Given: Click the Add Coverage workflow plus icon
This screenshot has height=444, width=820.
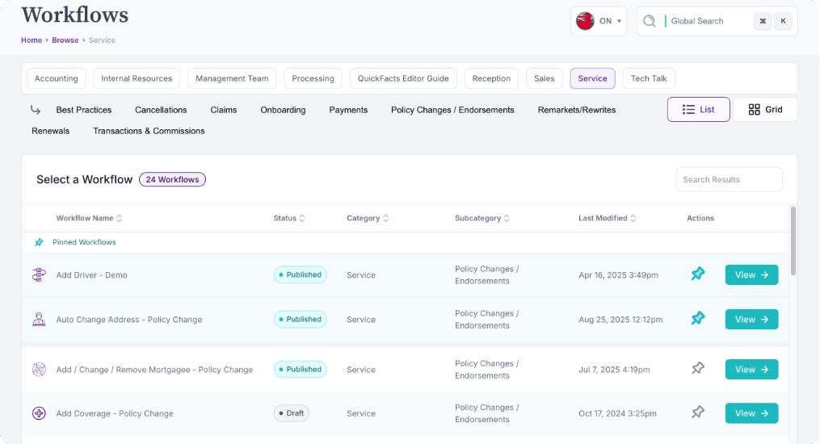Looking at the screenshot, I should (39, 413).
